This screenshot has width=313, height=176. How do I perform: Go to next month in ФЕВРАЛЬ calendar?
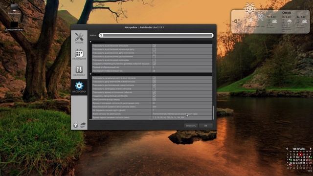click(x=311, y=149)
